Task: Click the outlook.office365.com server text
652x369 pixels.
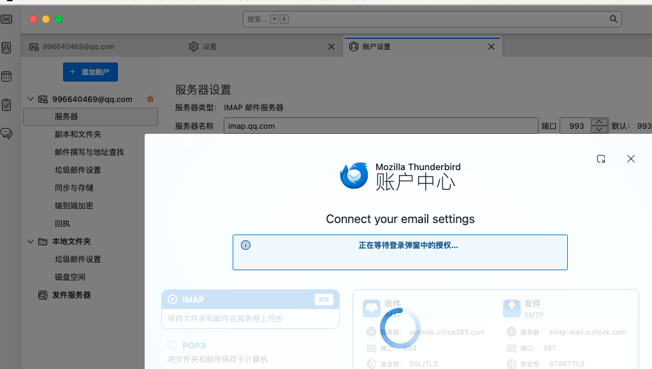Action: click(x=447, y=332)
